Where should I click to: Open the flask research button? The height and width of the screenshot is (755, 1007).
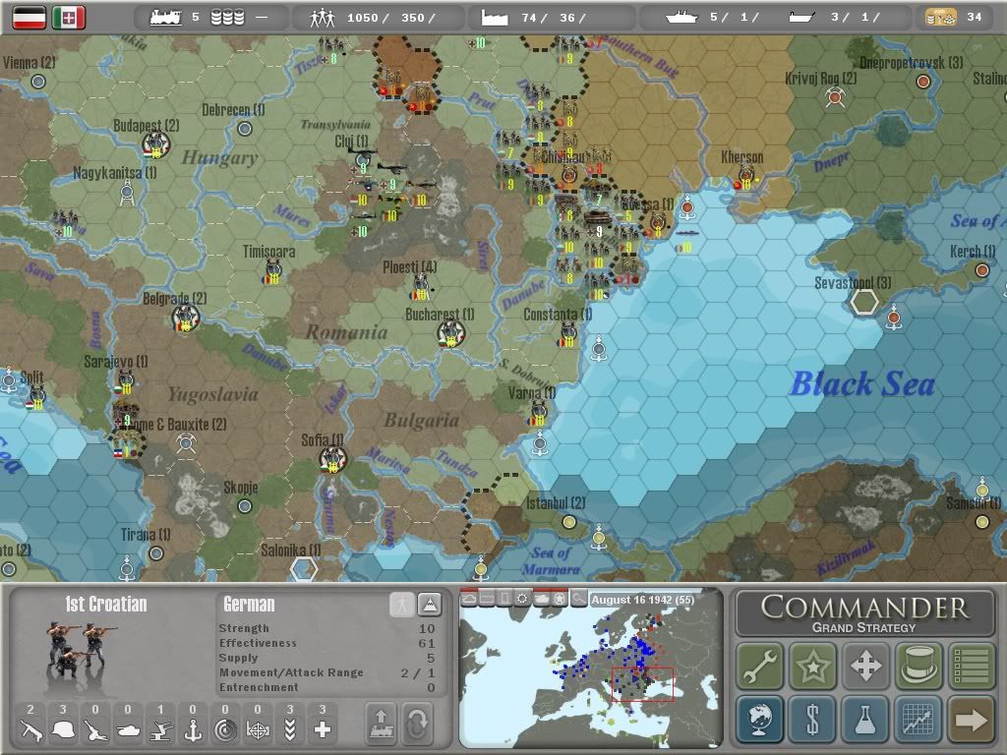click(865, 719)
